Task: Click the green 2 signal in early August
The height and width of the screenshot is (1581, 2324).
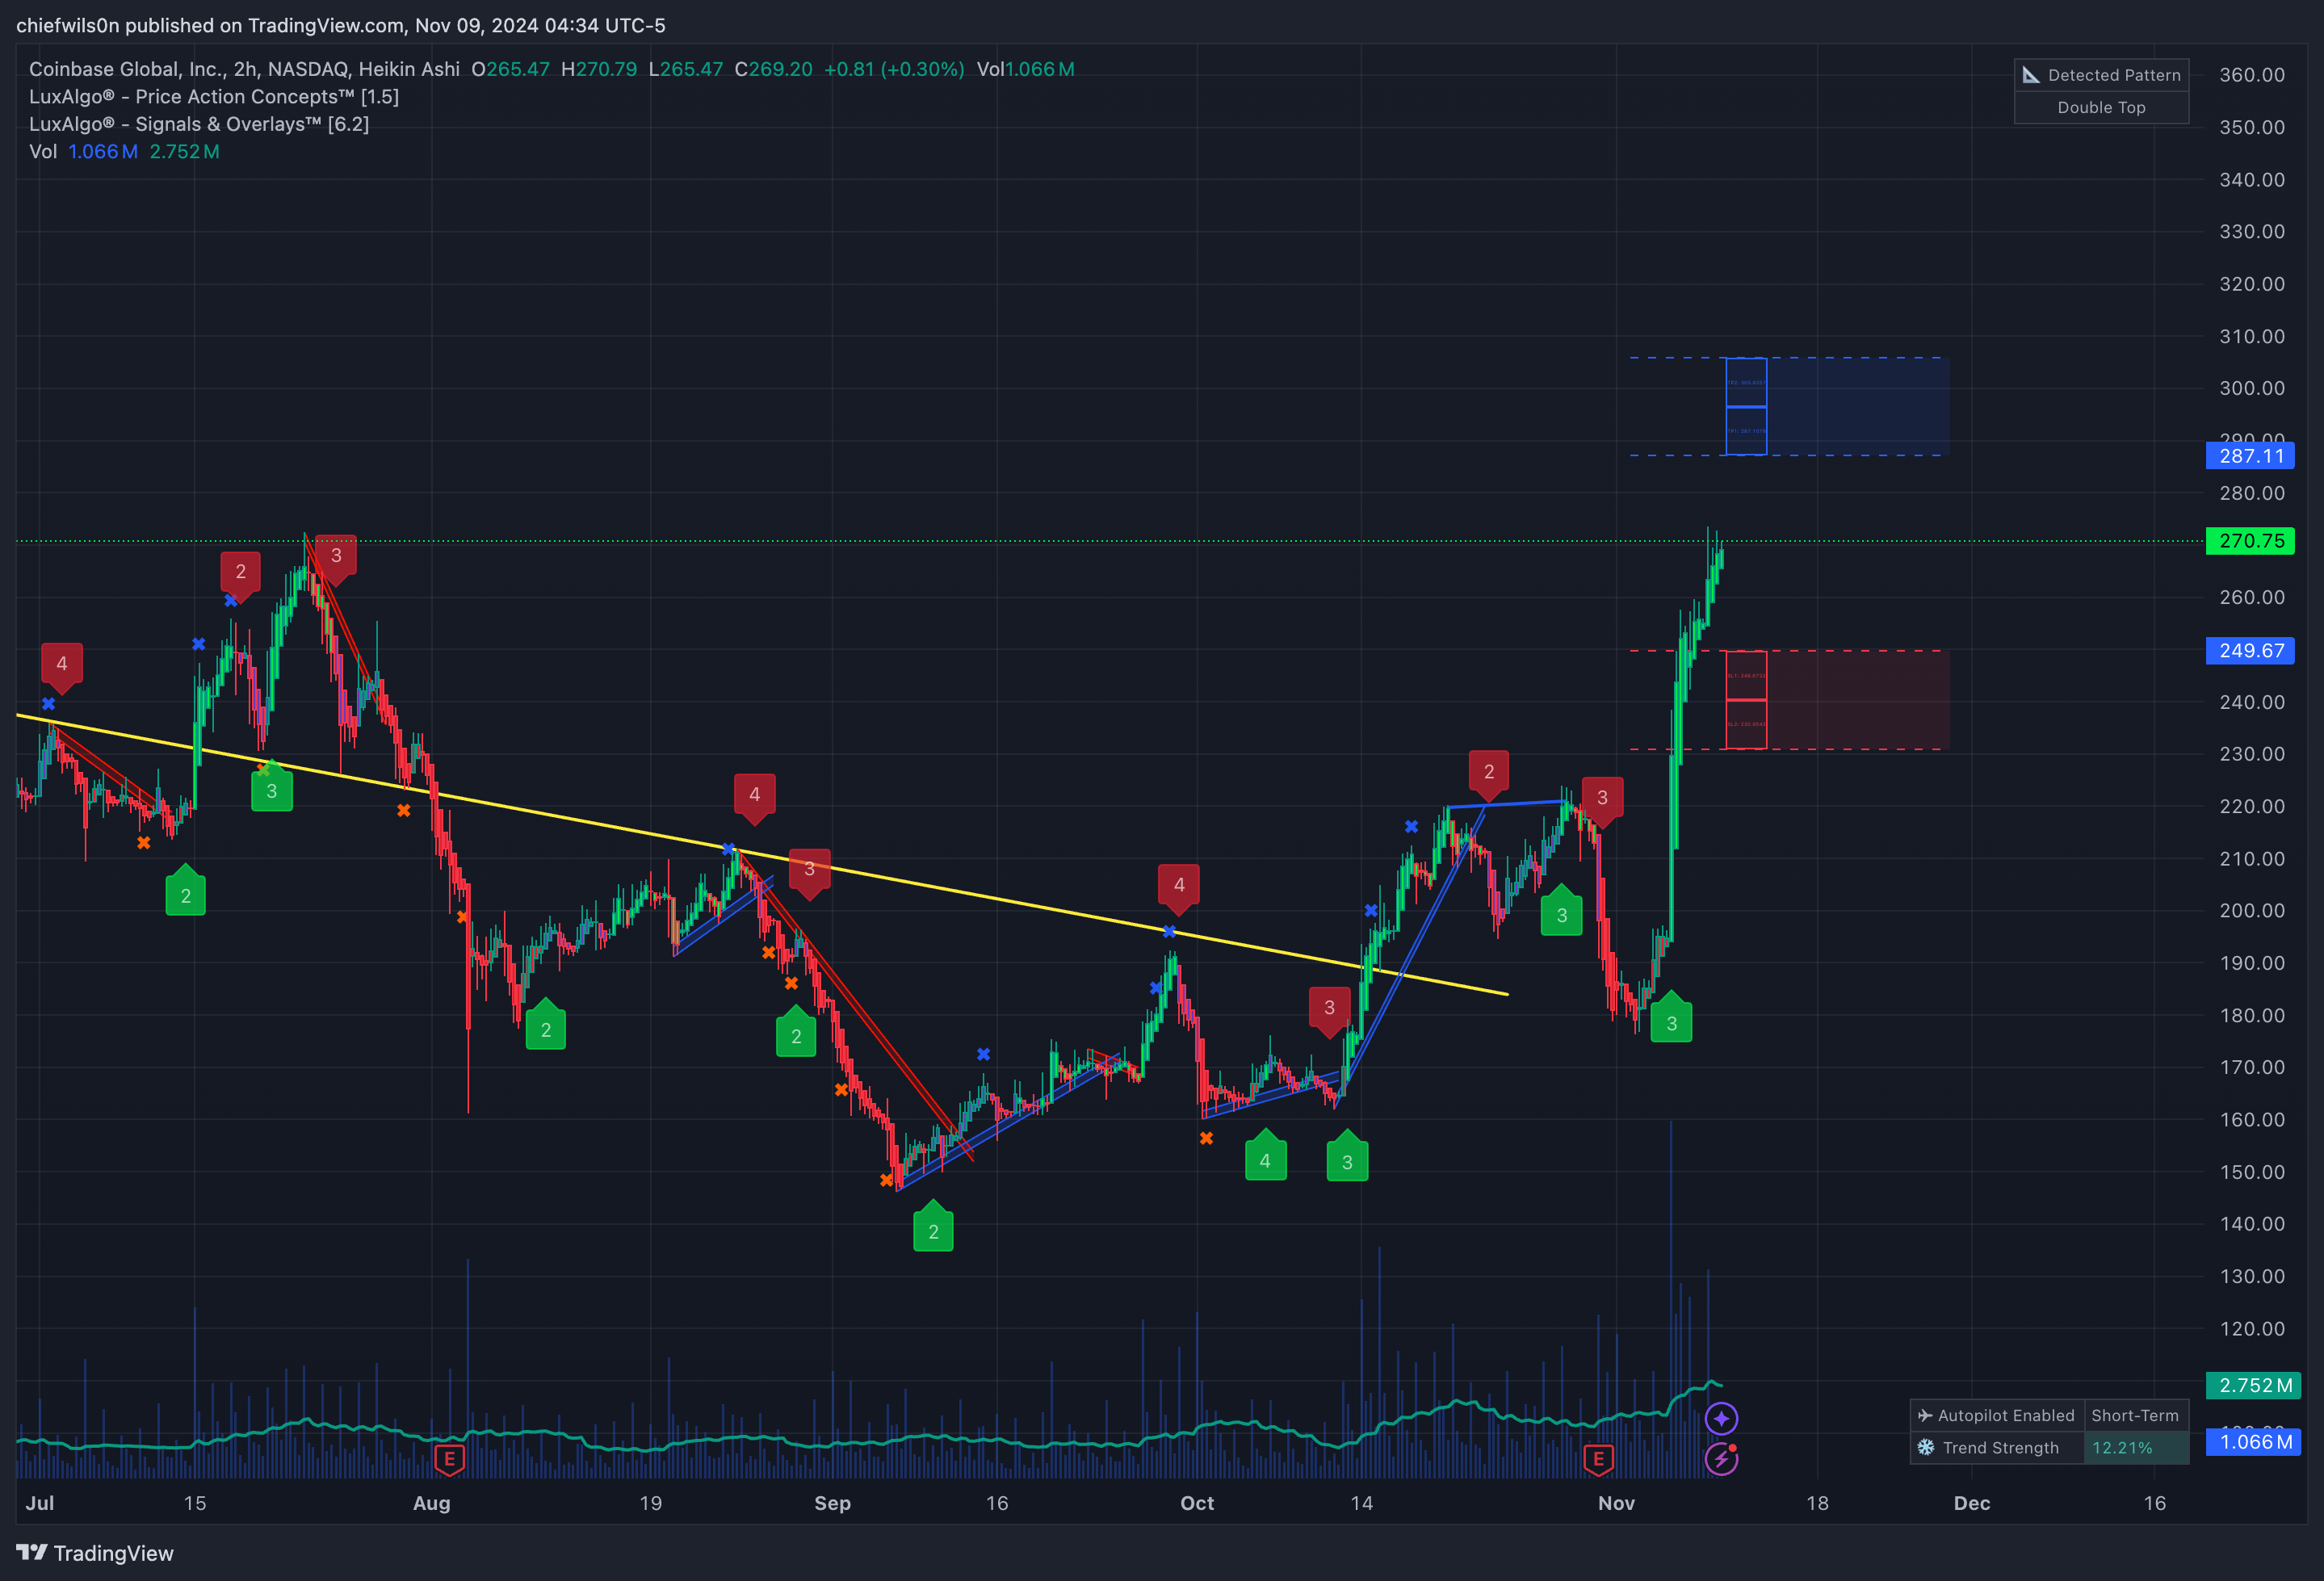Action: 546,1025
